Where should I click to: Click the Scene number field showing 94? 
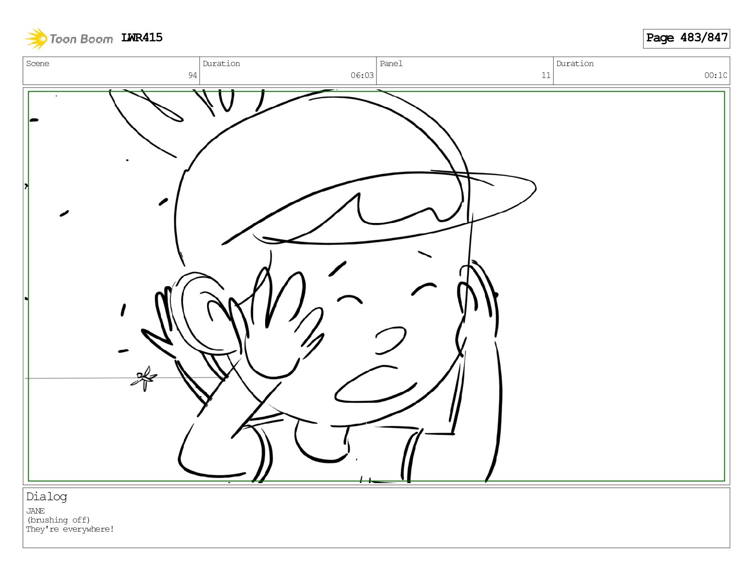click(111, 71)
